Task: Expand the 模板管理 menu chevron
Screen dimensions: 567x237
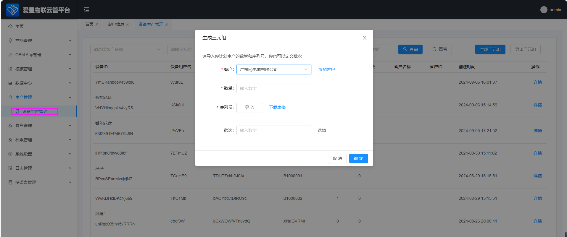Action: pyautogui.click(x=70, y=69)
